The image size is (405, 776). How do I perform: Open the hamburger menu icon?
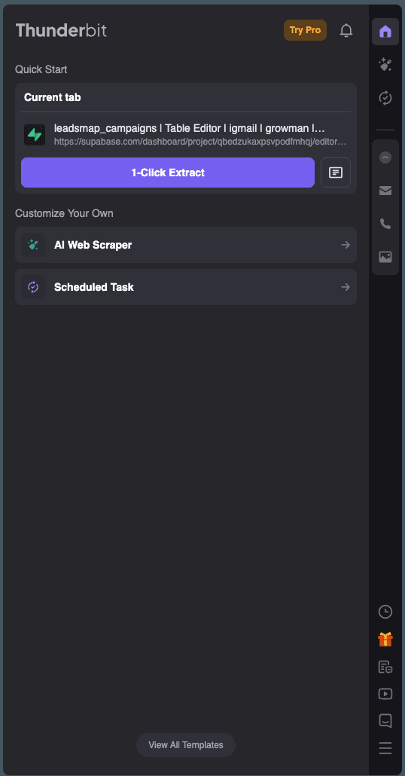(x=385, y=748)
